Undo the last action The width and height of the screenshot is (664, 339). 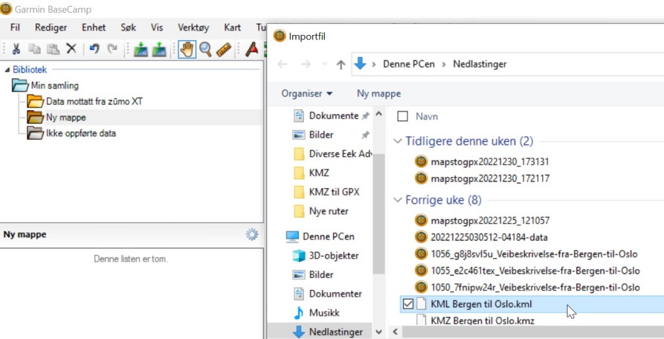click(94, 49)
